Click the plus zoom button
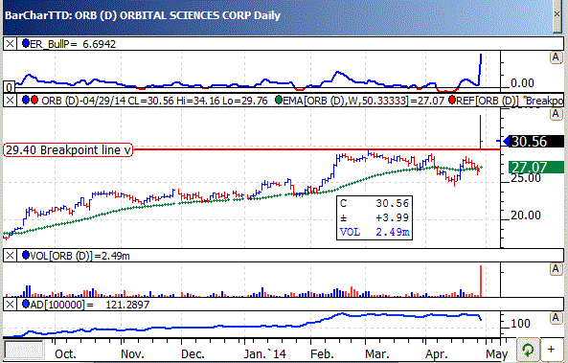 coord(552,350)
